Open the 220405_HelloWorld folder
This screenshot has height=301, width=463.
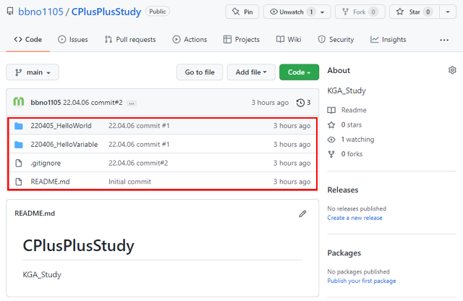coord(61,126)
